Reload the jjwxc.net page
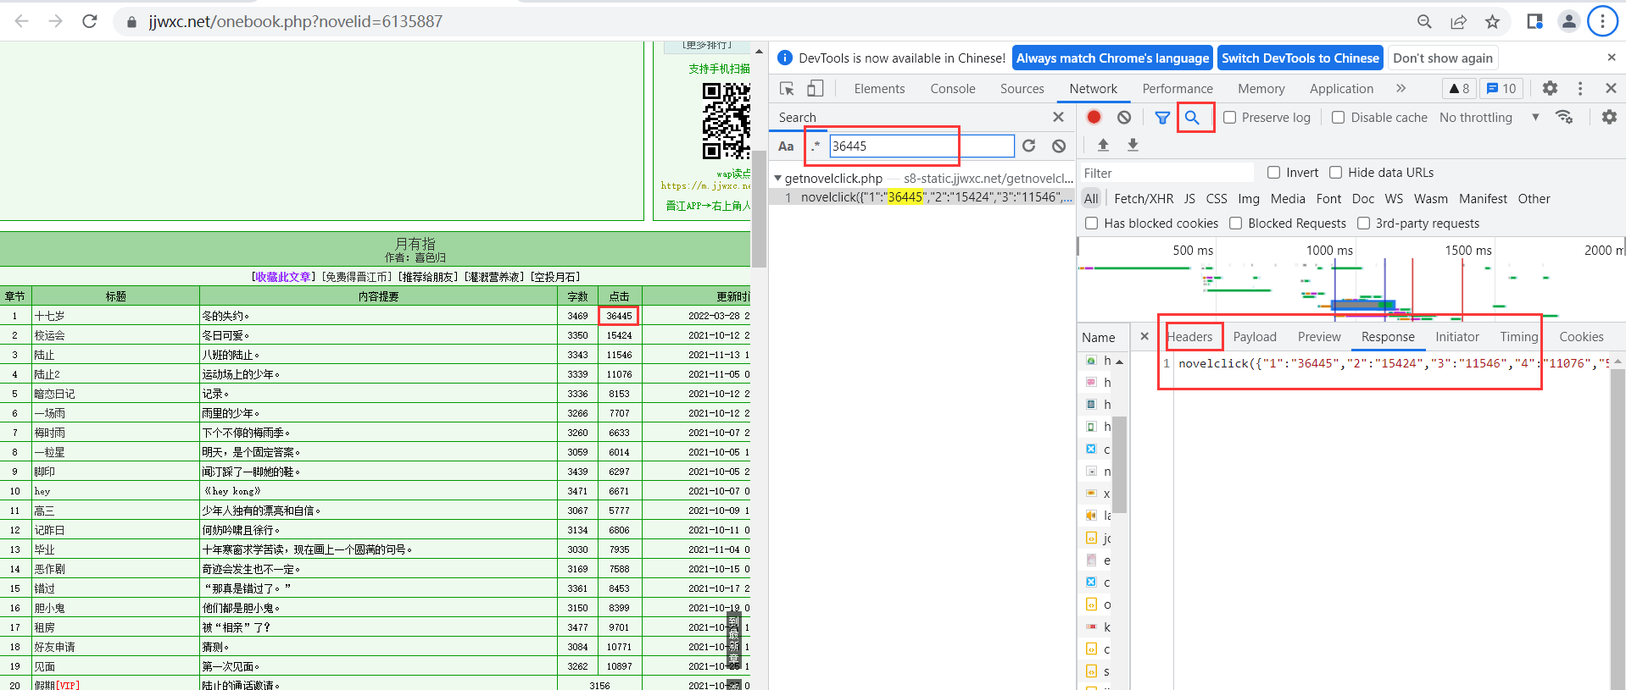Image resolution: width=1626 pixels, height=690 pixels. click(90, 21)
